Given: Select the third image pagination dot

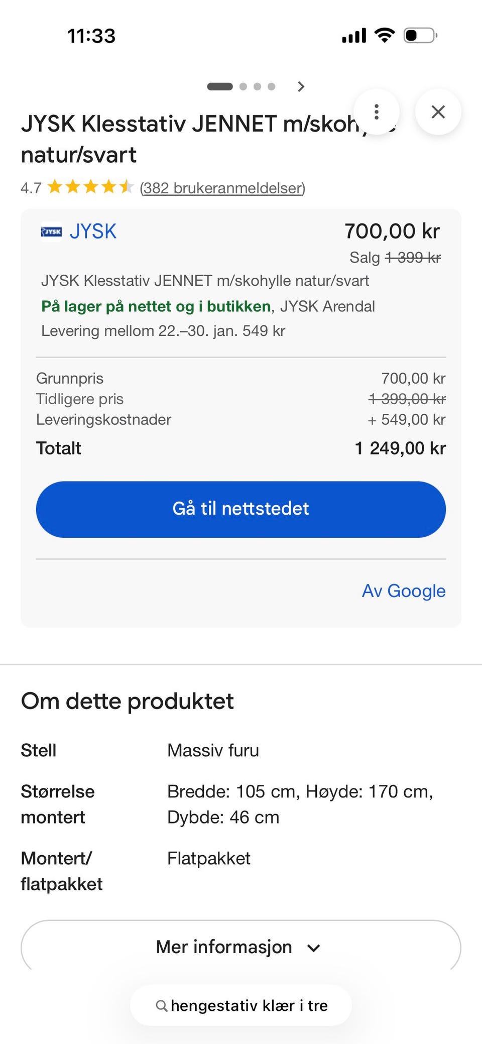Looking at the screenshot, I should pyautogui.click(x=258, y=86).
